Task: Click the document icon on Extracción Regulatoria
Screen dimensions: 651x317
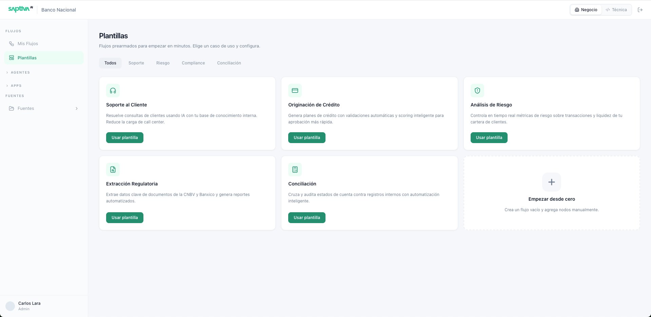Action: point(113,170)
